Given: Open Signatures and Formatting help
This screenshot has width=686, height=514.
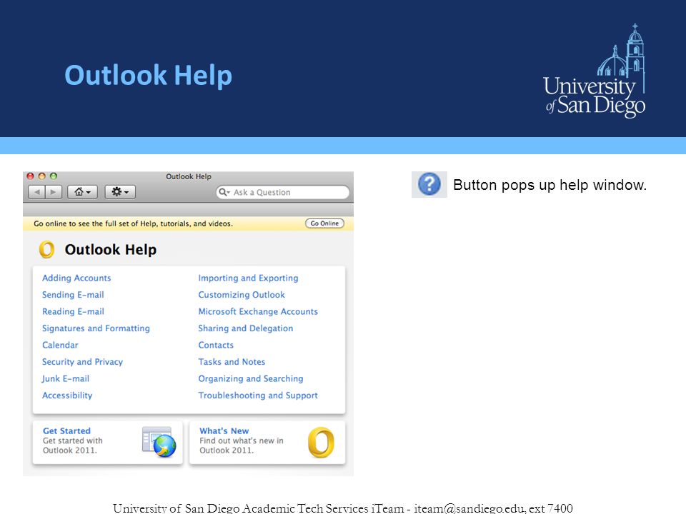Looking at the screenshot, I should pyautogui.click(x=96, y=328).
